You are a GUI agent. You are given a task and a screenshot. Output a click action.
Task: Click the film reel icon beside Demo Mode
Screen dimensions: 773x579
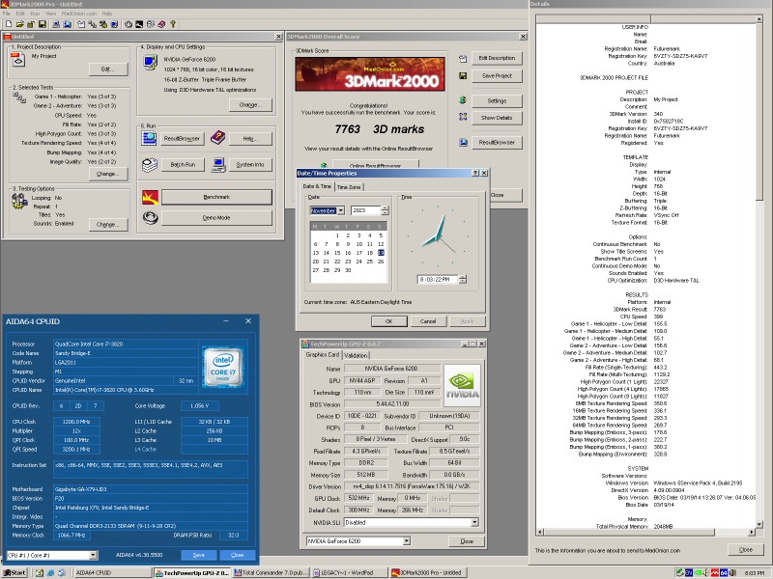tap(151, 217)
